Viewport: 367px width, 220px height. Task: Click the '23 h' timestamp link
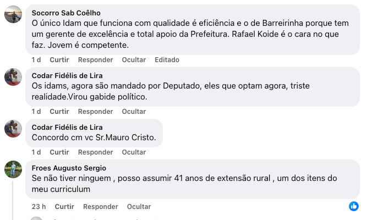[39, 206]
